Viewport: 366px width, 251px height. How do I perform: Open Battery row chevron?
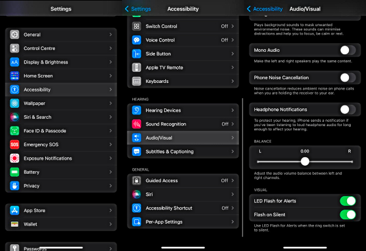tap(110, 172)
